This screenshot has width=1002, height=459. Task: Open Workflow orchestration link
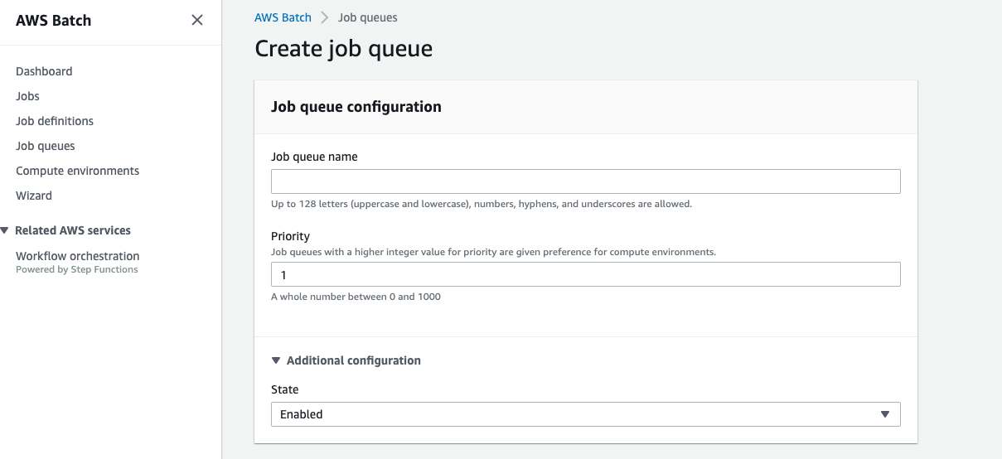[78, 256]
